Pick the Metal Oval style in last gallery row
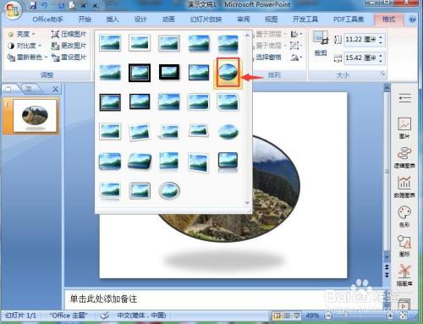423x324 pixels. click(x=169, y=191)
